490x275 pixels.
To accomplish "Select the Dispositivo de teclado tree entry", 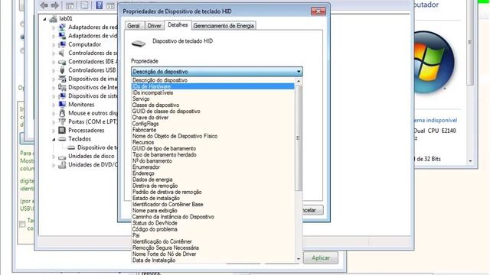I will tap(97, 147).
